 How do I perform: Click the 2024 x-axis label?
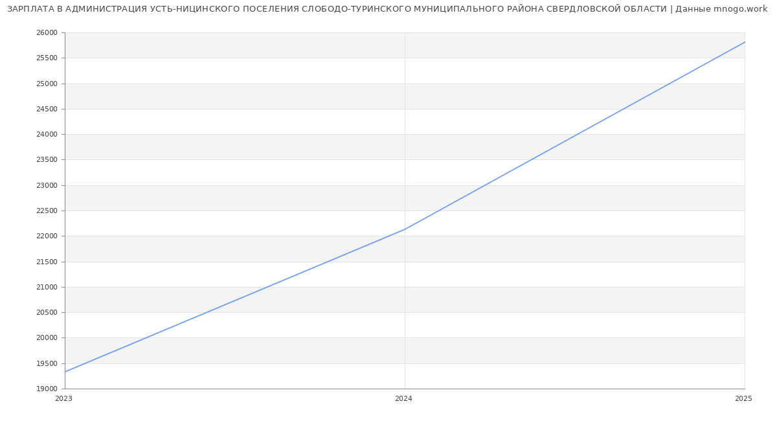[x=403, y=399]
